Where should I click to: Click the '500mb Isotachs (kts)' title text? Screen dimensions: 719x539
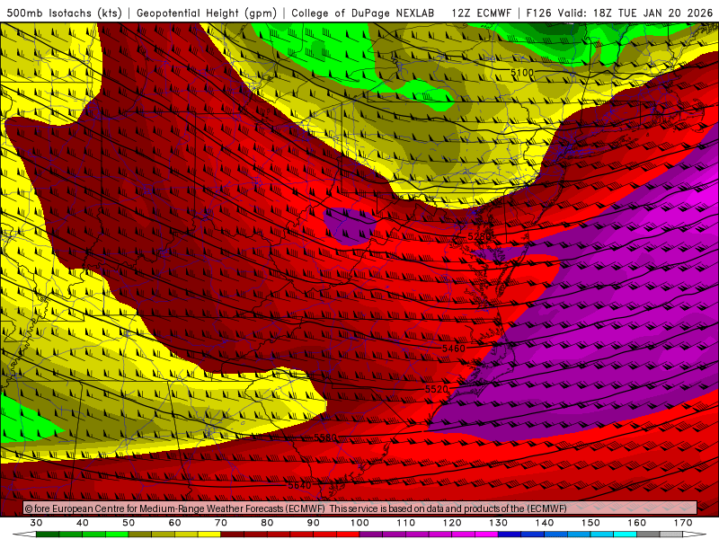point(64,13)
